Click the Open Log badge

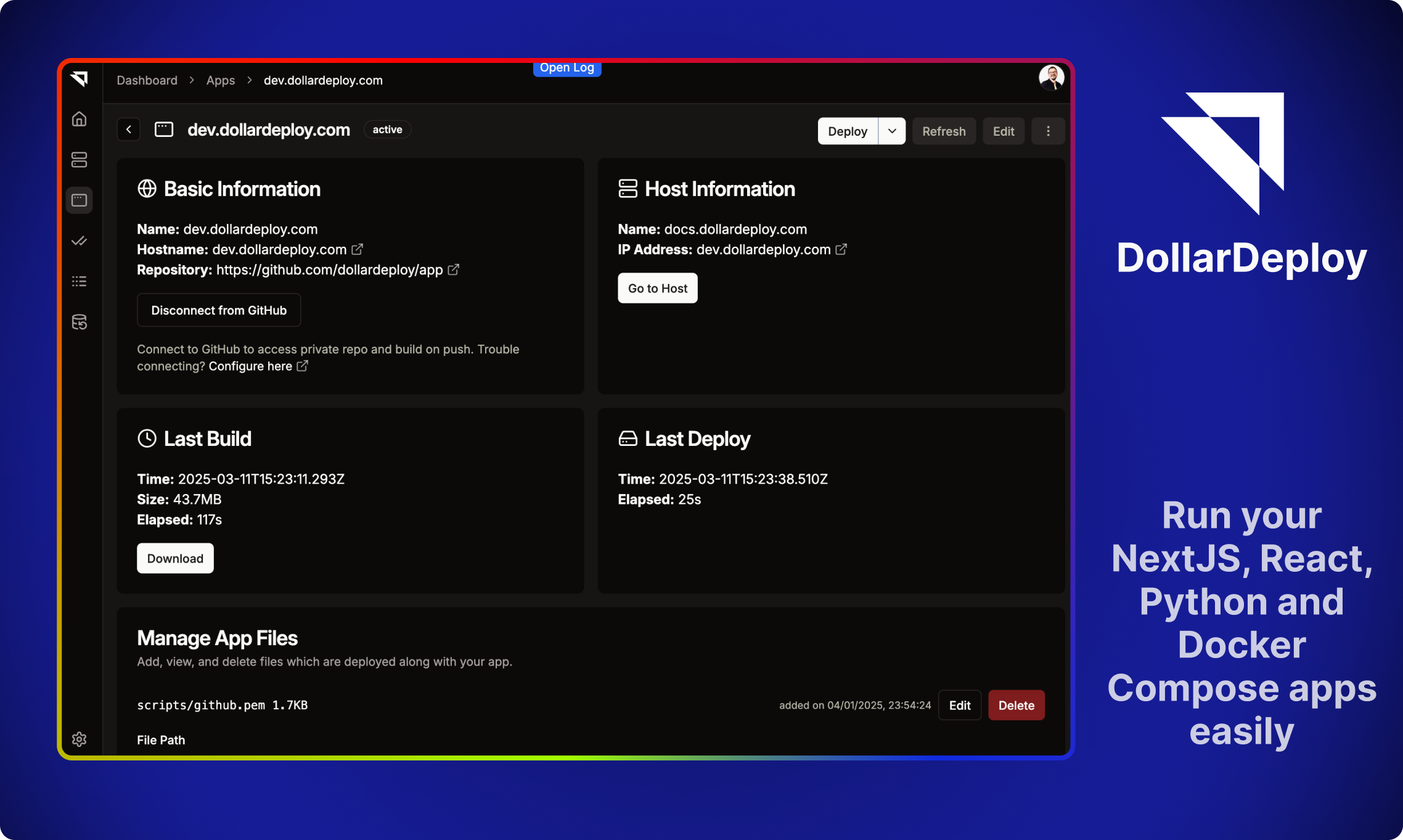point(567,68)
